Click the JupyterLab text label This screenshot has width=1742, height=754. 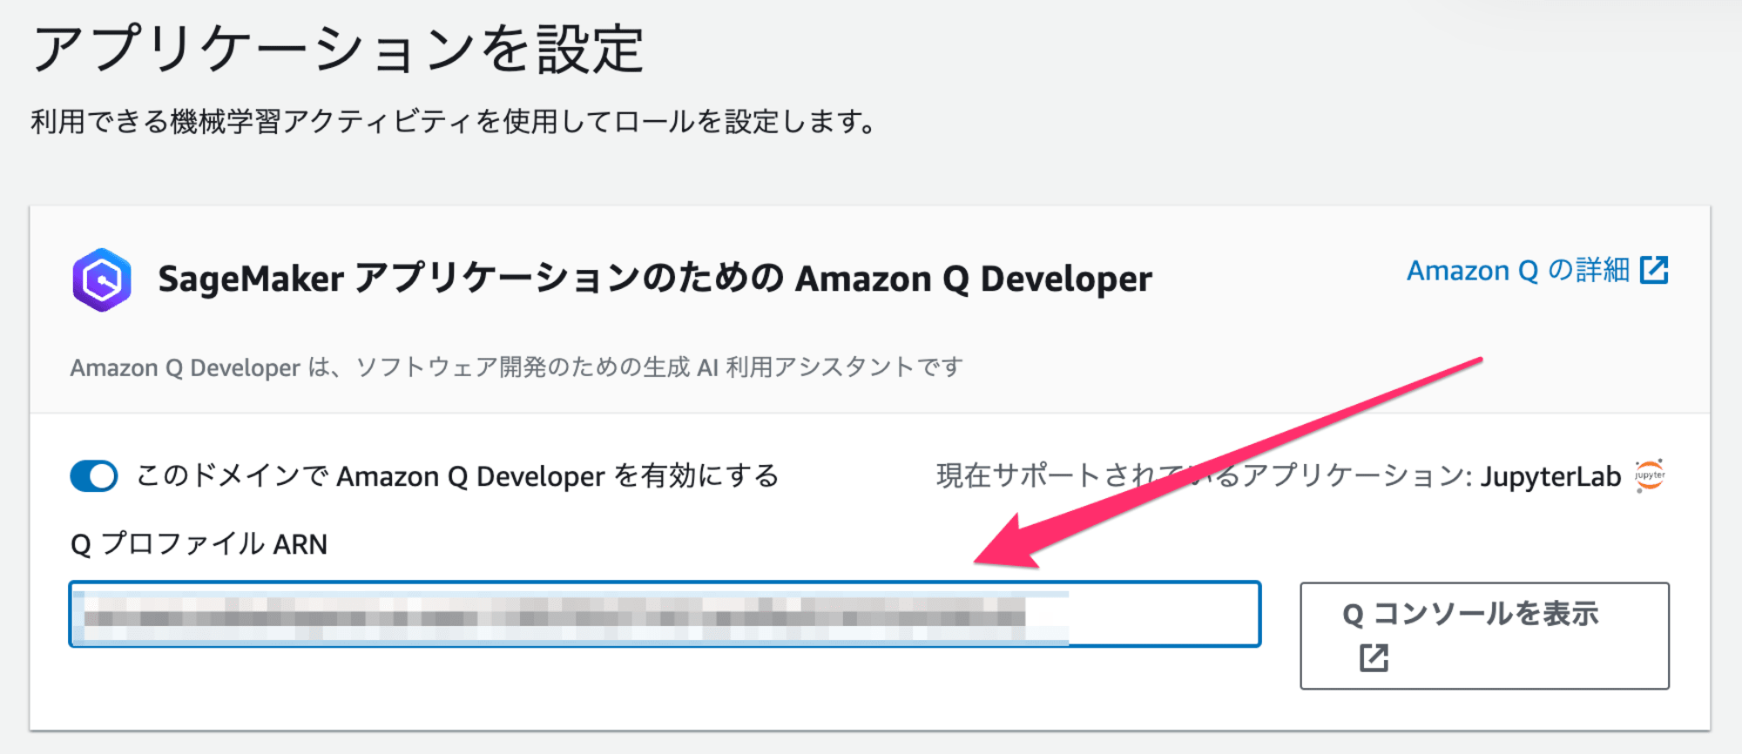click(1550, 476)
